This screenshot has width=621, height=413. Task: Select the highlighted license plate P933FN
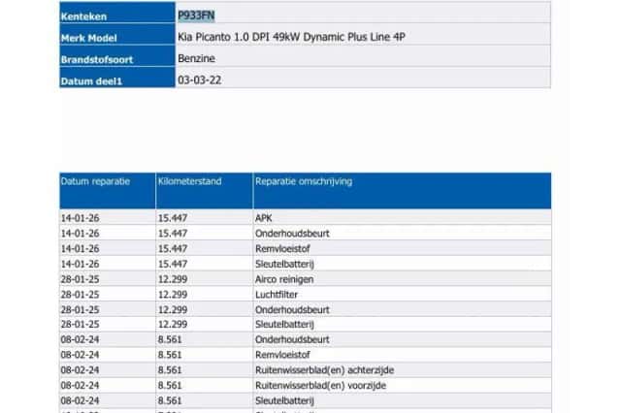point(196,16)
